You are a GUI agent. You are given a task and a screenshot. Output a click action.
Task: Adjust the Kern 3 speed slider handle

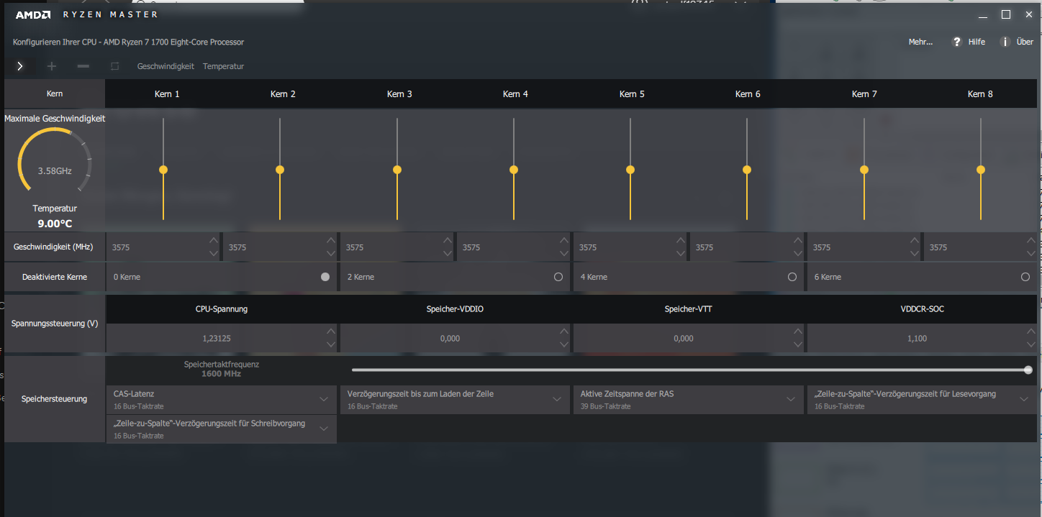(x=397, y=170)
